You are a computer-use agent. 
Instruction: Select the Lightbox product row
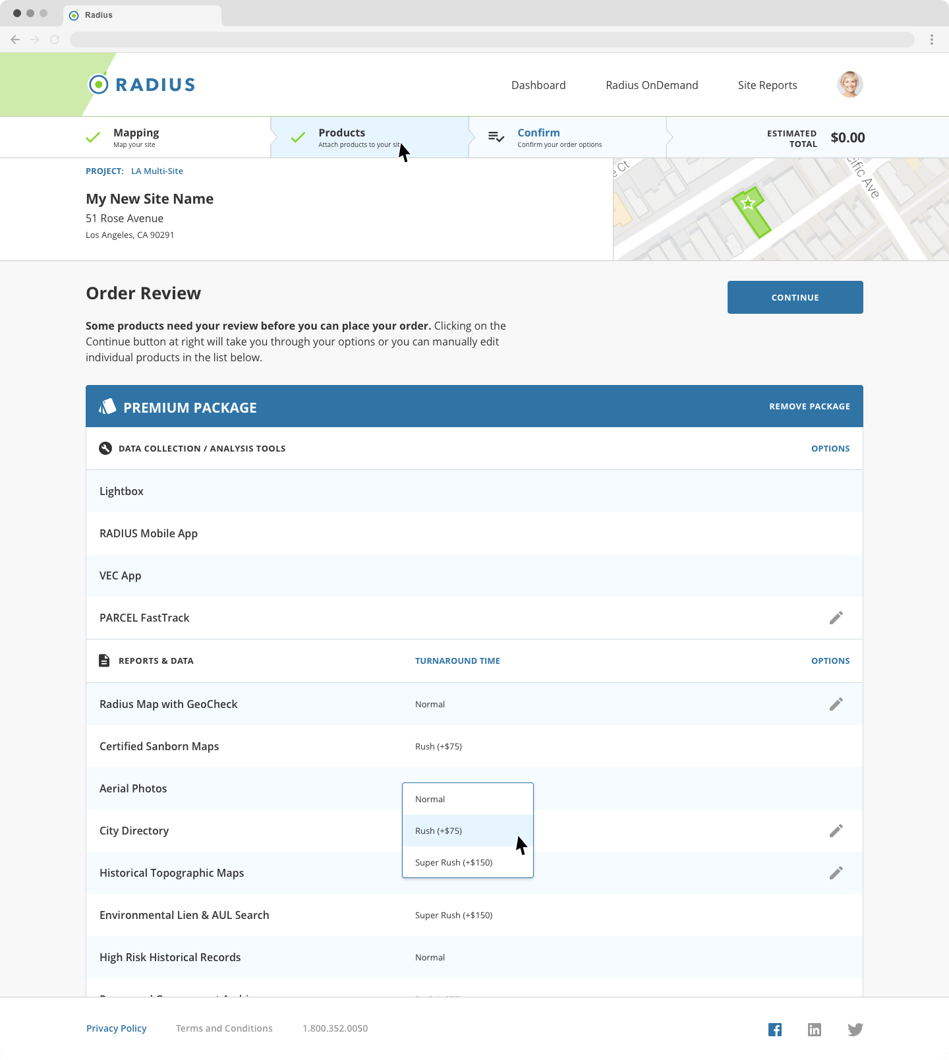[x=474, y=491]
